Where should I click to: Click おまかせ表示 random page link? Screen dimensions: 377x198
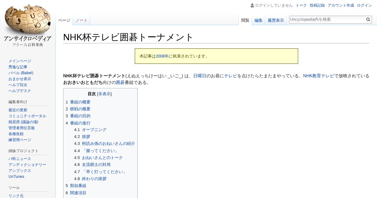tap(20, 79)
